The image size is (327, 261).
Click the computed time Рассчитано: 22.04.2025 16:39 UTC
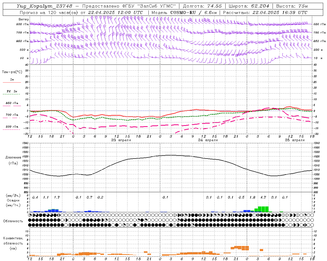pyautogui.click(x=265, y=12)
